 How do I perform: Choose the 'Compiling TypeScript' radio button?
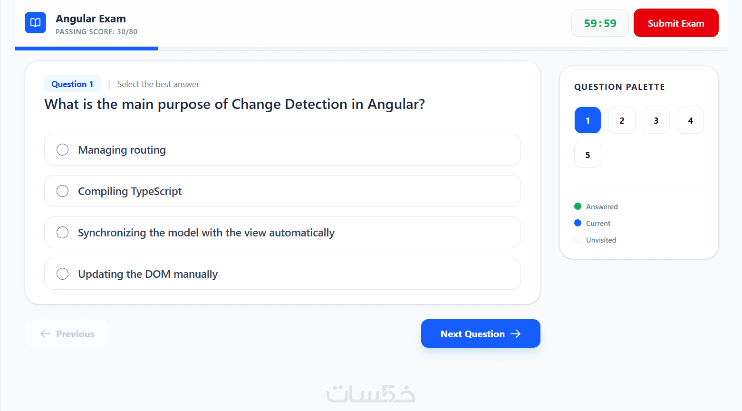tap(63, 191)
